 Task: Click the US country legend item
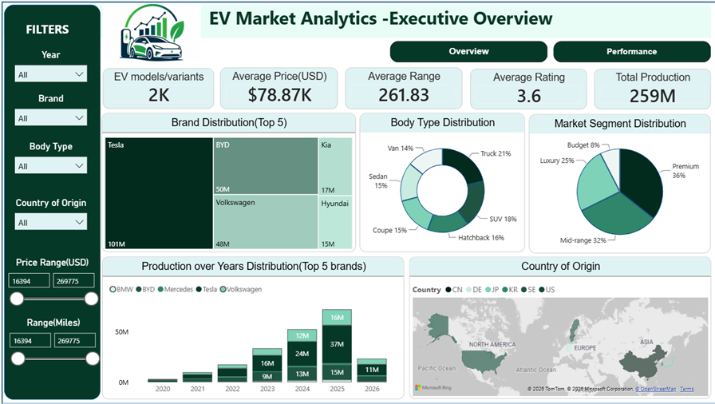(x=547, y=290)
